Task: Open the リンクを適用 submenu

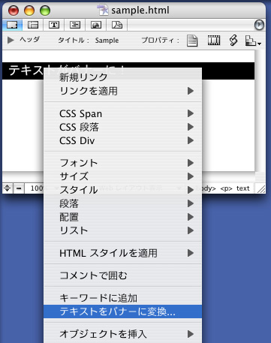Action: click(122, 91)
